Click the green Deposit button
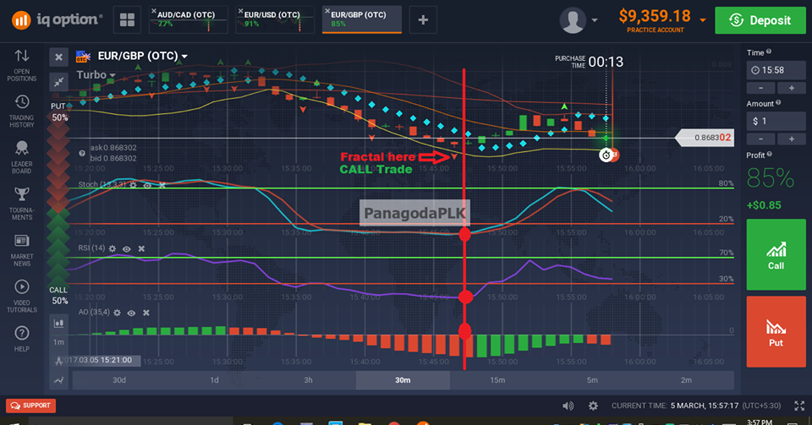 [x=760, y=20]
